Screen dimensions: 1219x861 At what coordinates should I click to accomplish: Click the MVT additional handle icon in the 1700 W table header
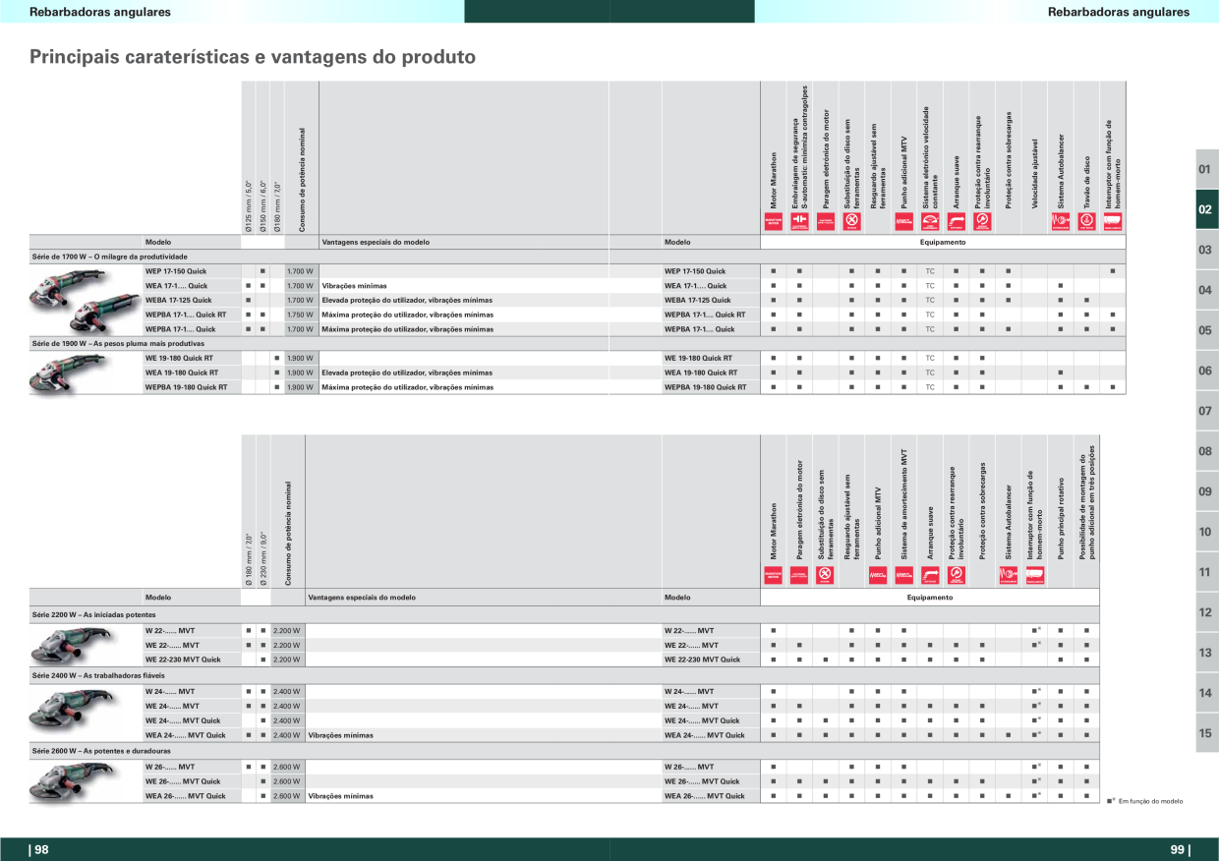(x=903, y=221)
